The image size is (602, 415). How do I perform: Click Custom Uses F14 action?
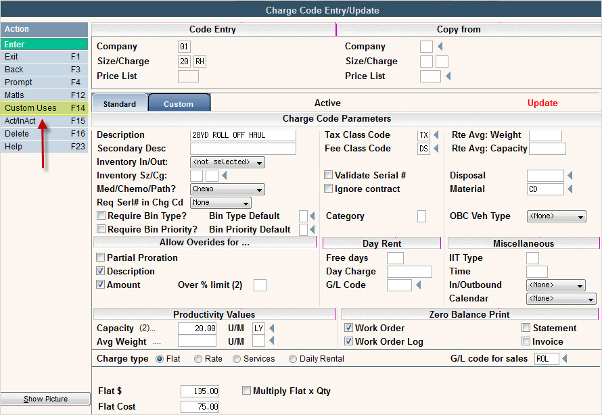pos(44,108)
